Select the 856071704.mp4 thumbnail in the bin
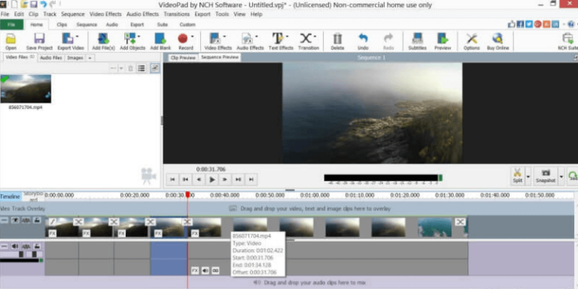Screen dimensions: 578x289 click(x=26, y=89)
